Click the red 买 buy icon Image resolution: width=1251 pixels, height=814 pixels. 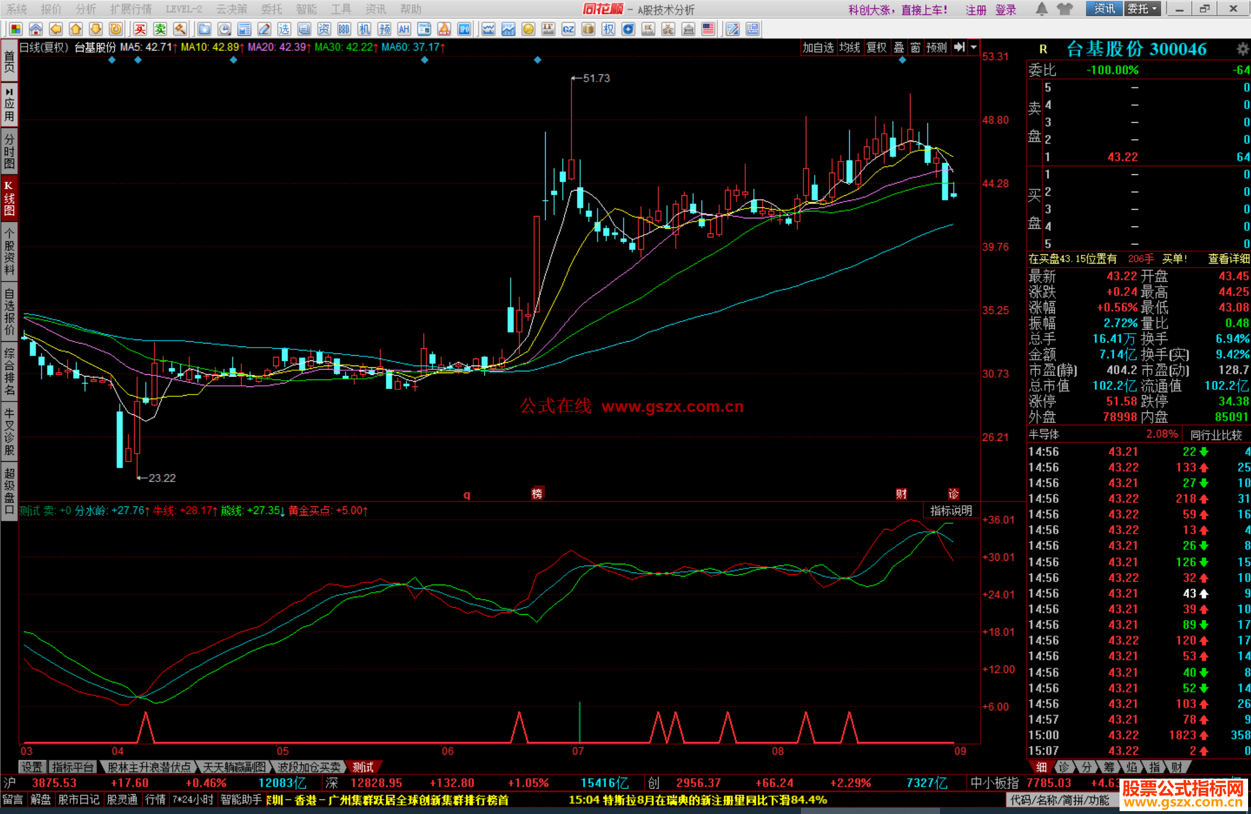(x=140, y=30)
